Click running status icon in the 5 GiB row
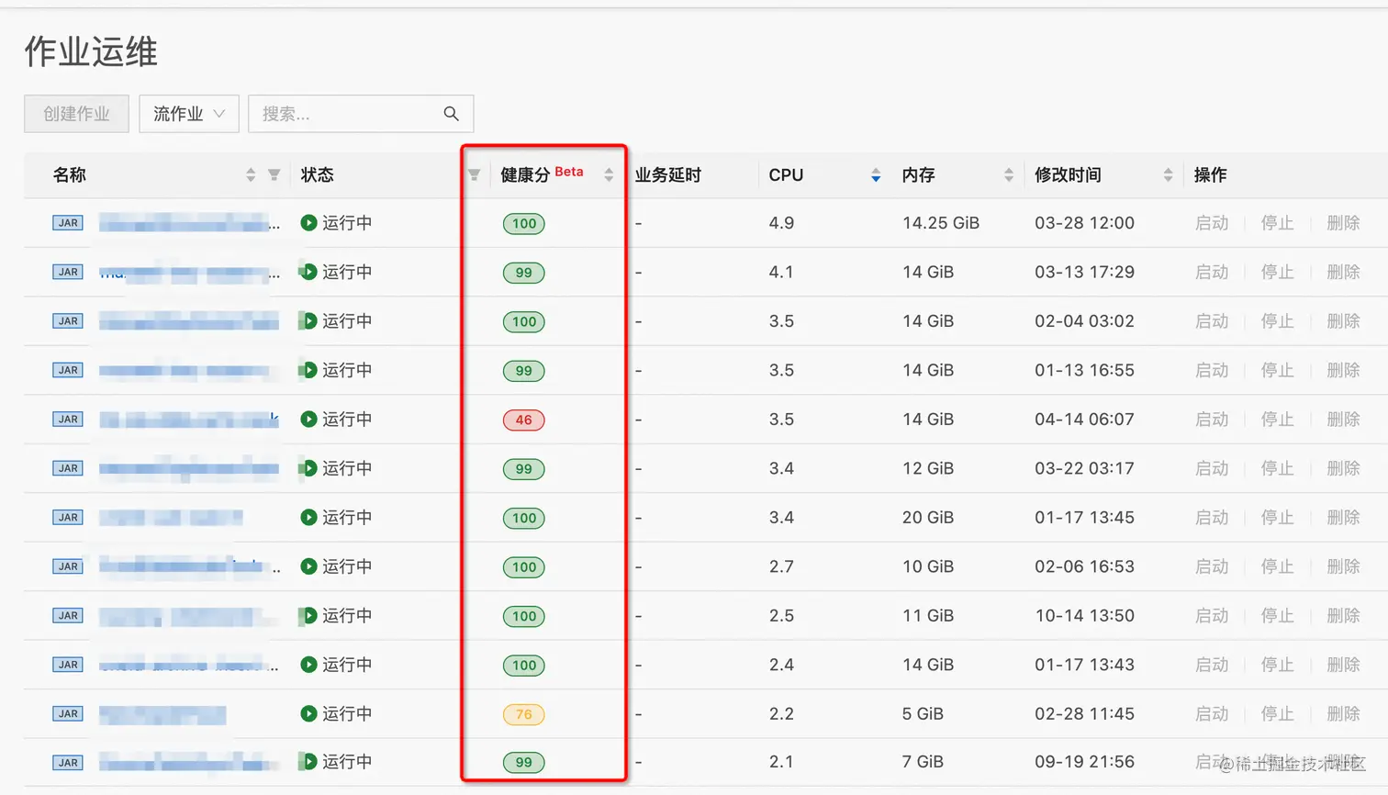The image size is (1388, 795). 308,714
